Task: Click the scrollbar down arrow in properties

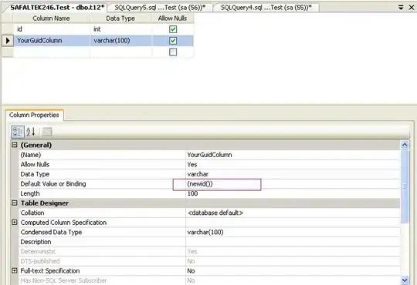Action: tap(405, 280)
